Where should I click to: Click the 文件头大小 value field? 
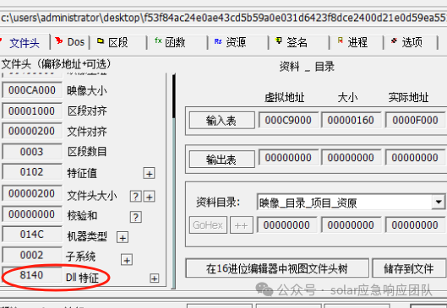point(32,193)
